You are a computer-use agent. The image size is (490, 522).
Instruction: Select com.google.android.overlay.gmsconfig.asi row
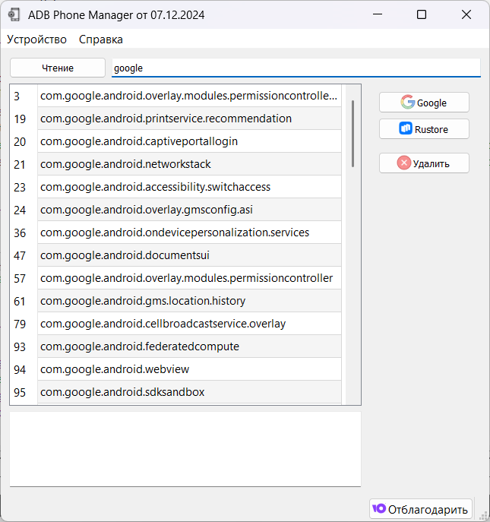[189, 210]
